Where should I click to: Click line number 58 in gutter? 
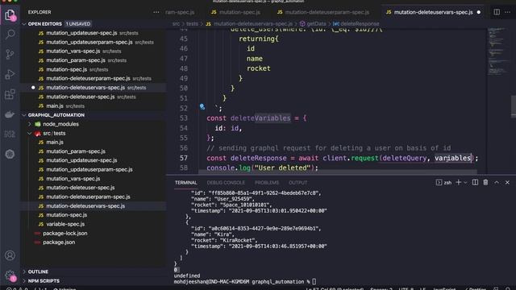(x=184, y=168)
